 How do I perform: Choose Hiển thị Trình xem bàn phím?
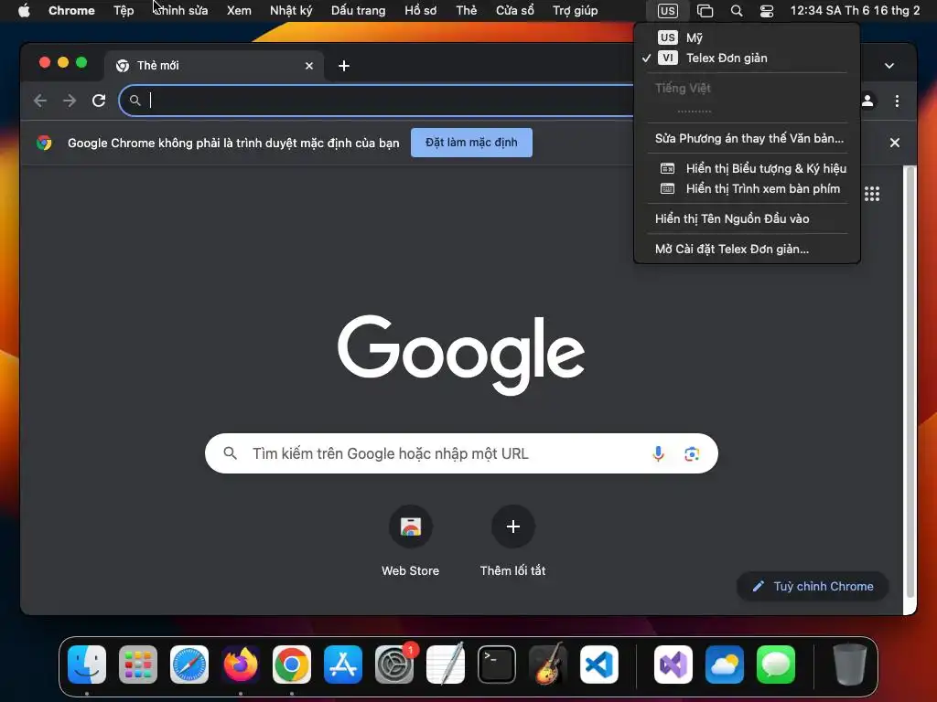click(x=747, y=188)
